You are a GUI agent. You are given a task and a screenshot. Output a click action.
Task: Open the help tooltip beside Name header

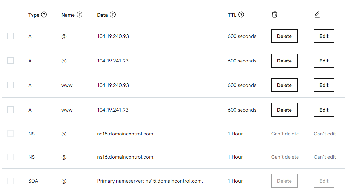pyautogui.click(x=80, y=15)
